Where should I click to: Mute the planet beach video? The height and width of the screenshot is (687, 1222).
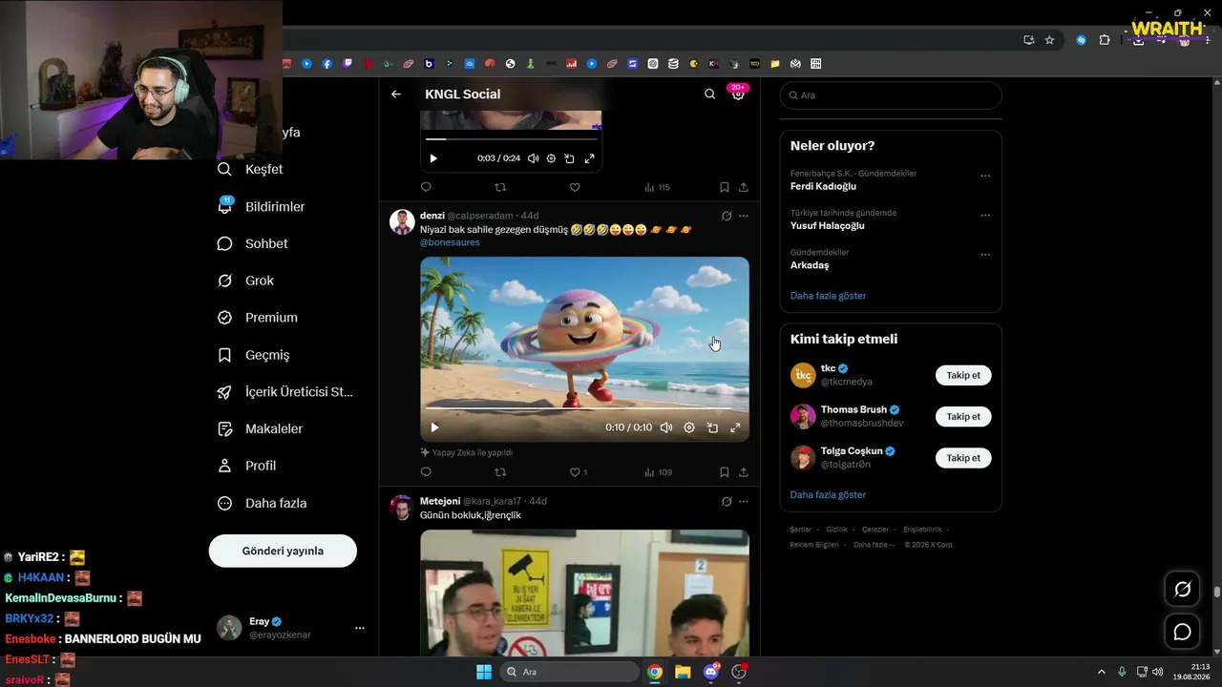pyautogui.click(x=666, y=427)
